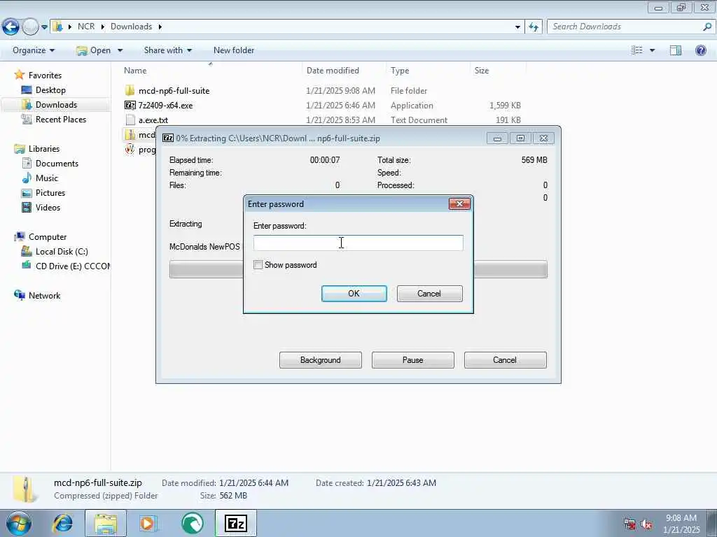Open Desktop in the Favorites list

coord(50,90)
